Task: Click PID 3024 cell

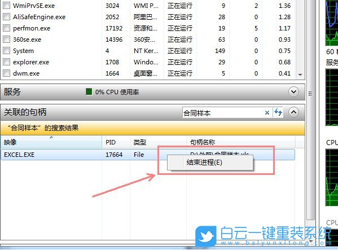Action: tap(112, 6)
